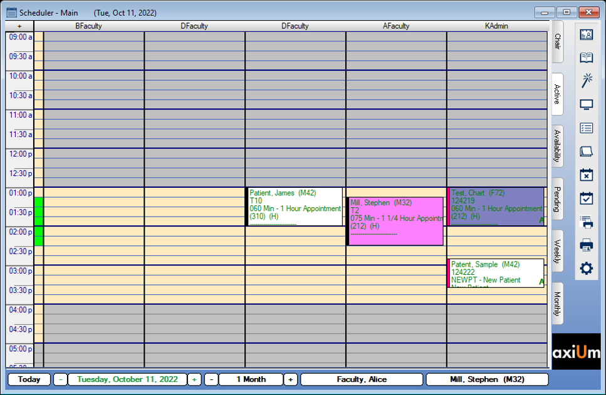This screenshot has width=606, height=395.
Task: Confirm appointment using the calendar-checkmark icon
Action: pyautogui.click(x=587, y=198)
